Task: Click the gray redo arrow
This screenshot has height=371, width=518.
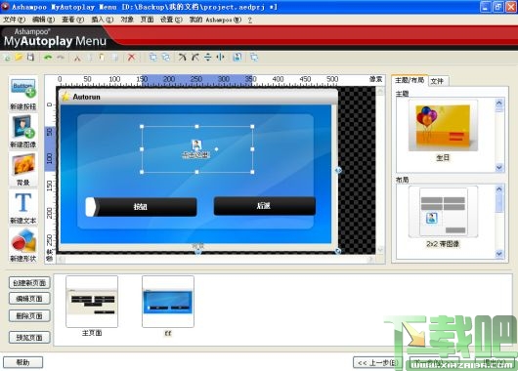Action: (61, 58)
